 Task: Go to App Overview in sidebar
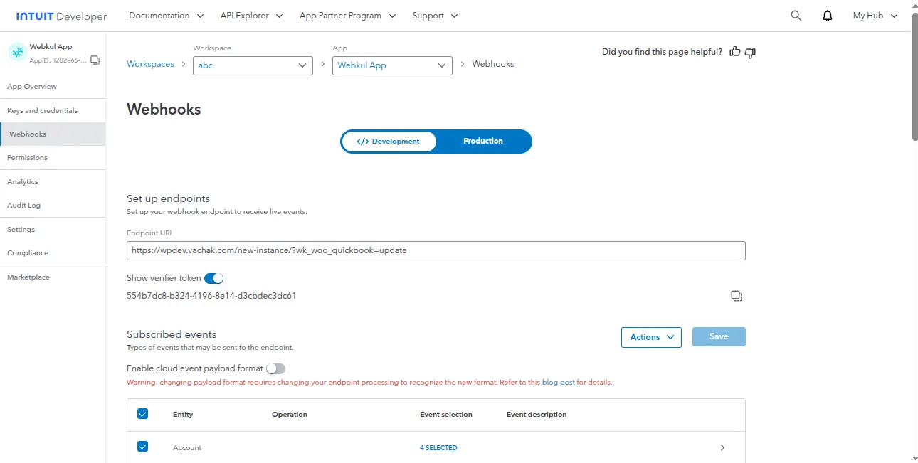[x=32, y=87]
